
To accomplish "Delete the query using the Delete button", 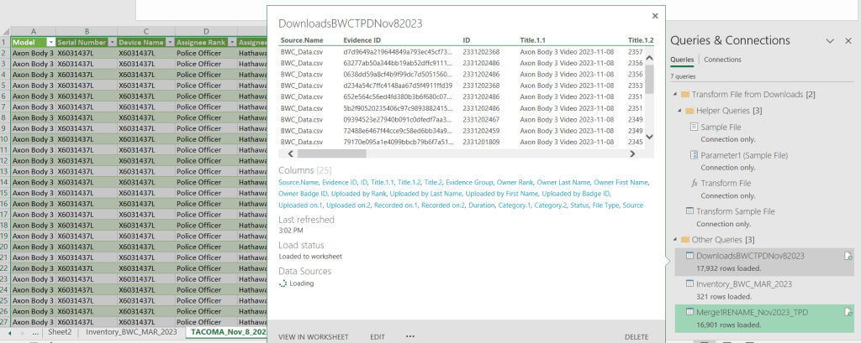I will tap(637, 336).
